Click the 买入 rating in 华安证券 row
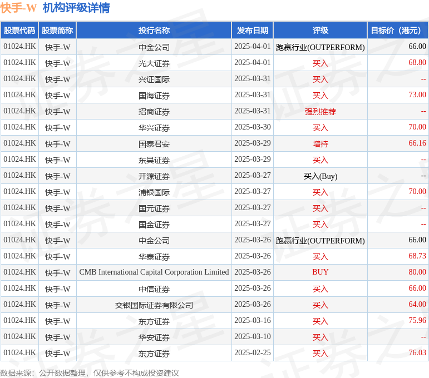The image size is (429, 378). pos(320,337)
